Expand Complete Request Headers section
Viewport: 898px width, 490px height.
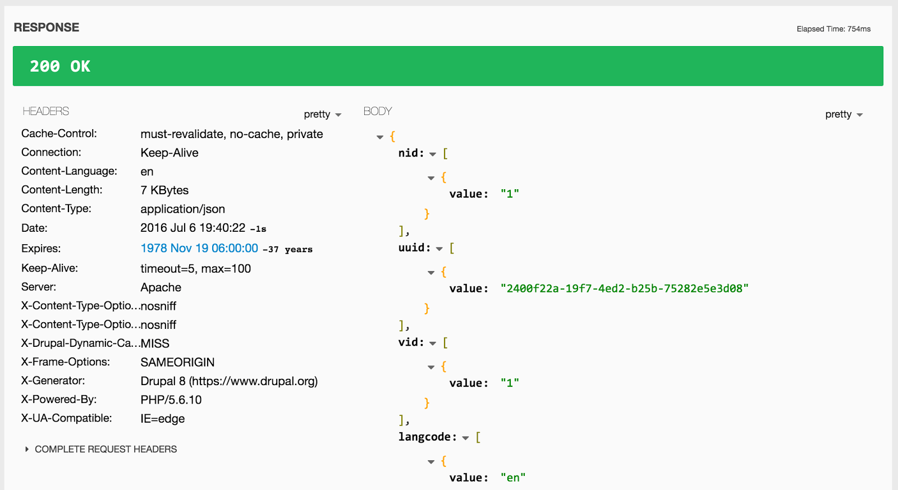(101, 449)
